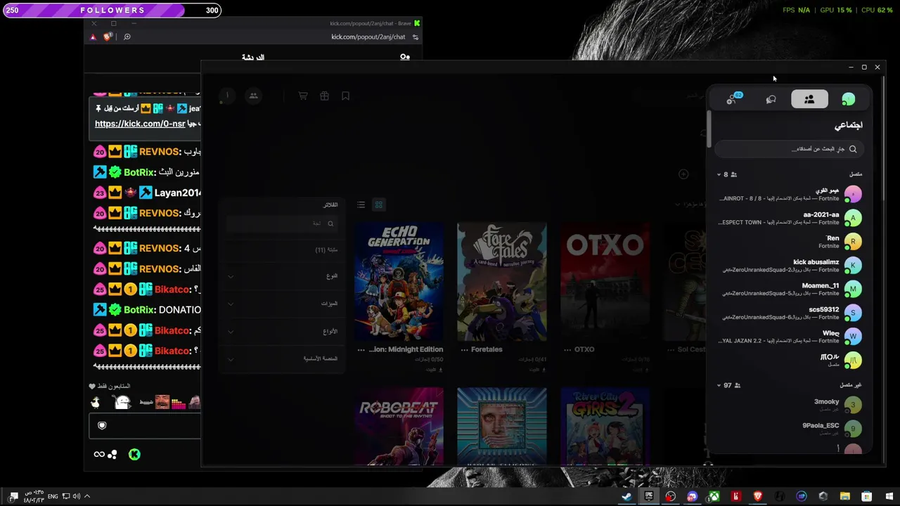Click the avatar of friend Wleę
This screenshot has width=900, height=506.
853,337
